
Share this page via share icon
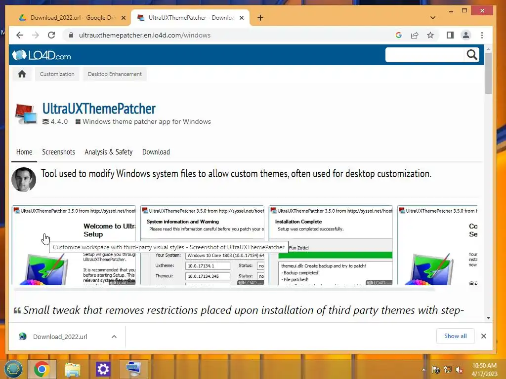(415, 35)
